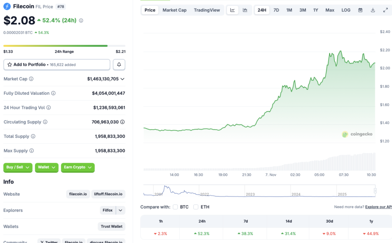The width and height of the screenshot is (392, 243).
Task: Click the chart download icon
Action: 373,10
